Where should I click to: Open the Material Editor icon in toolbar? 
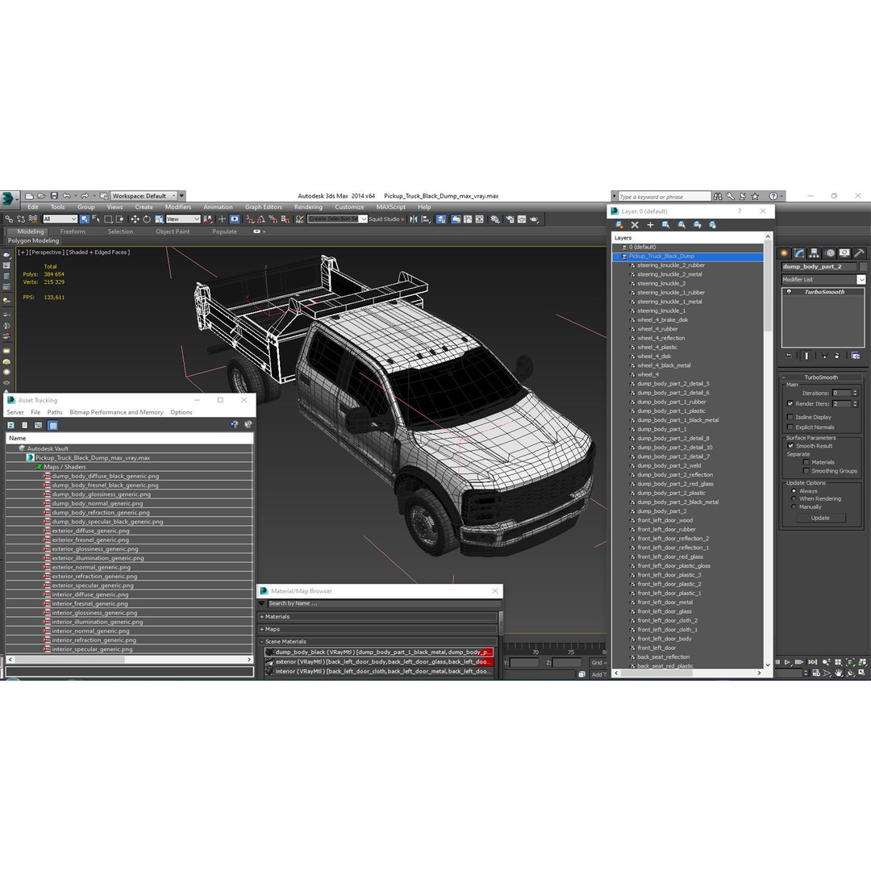(495, 219)
